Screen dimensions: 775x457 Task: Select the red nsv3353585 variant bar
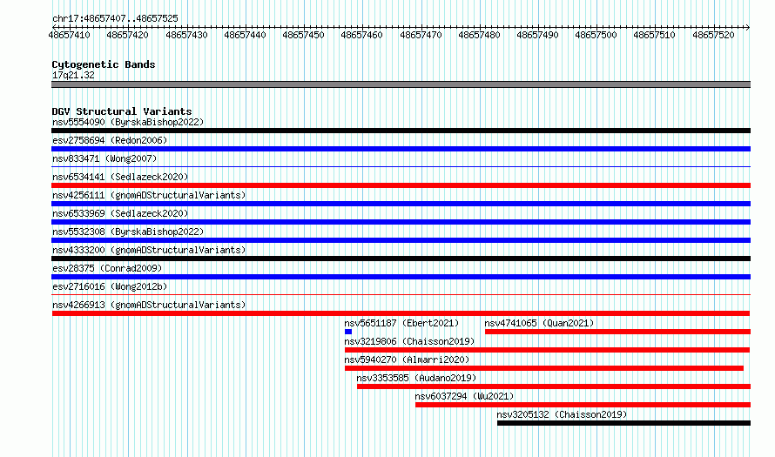point(554,386)
